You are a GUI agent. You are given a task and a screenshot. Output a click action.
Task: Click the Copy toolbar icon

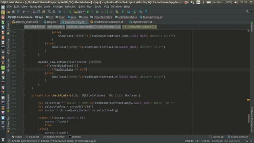pos(39,12)
